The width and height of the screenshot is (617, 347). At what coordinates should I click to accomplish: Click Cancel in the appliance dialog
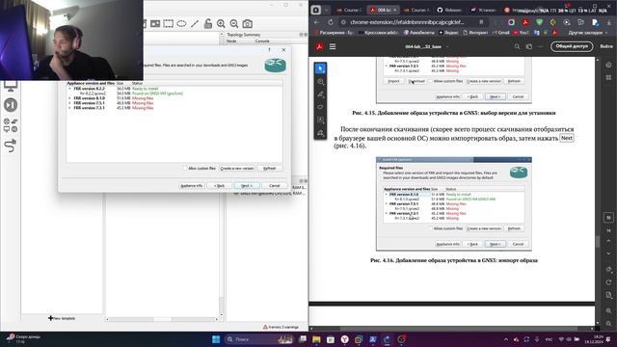[274, 185]
